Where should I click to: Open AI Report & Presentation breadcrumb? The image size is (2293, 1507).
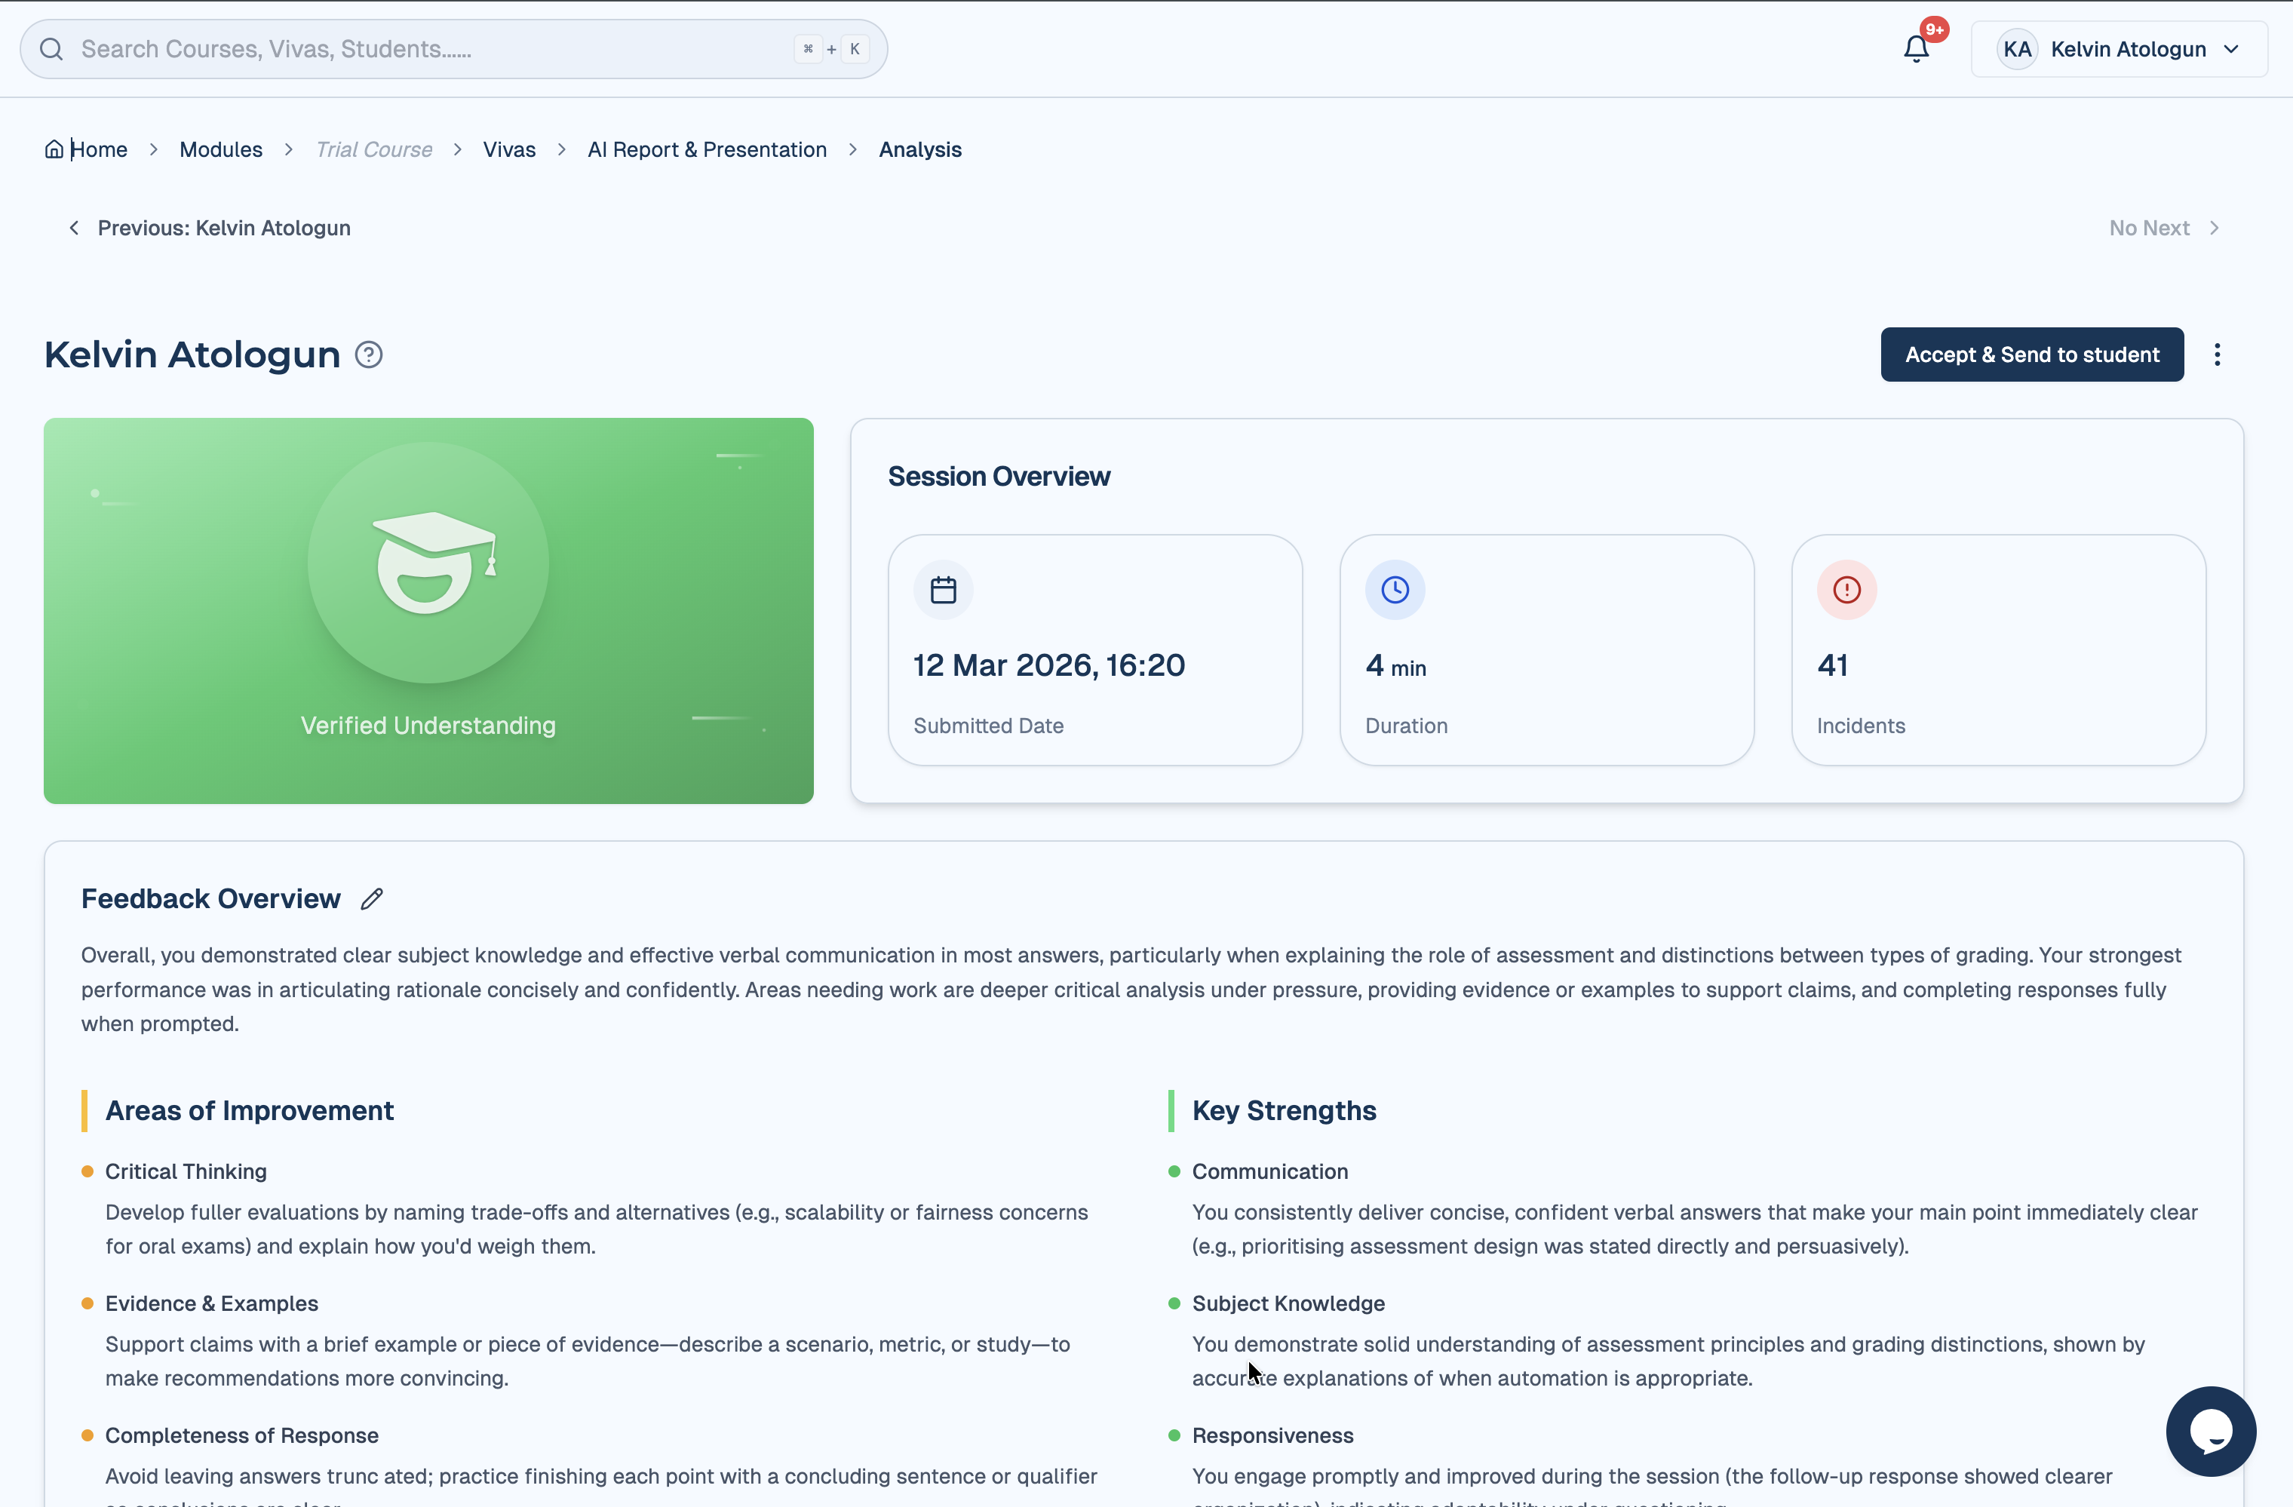[708, 149]
